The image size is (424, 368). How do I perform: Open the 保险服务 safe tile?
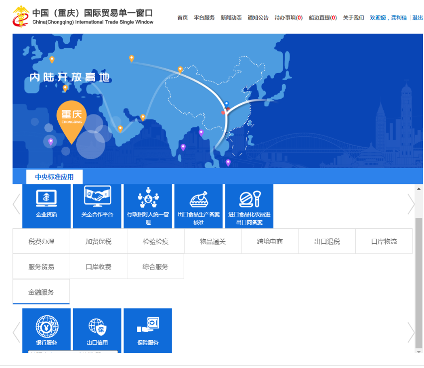point(148,330)
